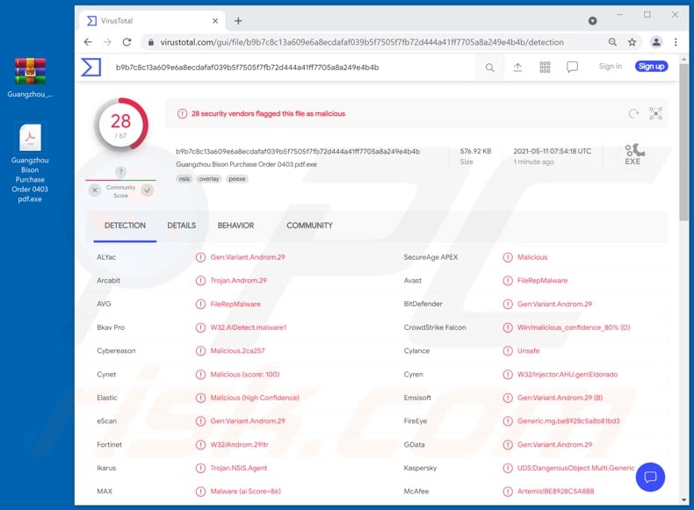Click the Arcabit Trojan.Androm.29 result

pos(239,280)
